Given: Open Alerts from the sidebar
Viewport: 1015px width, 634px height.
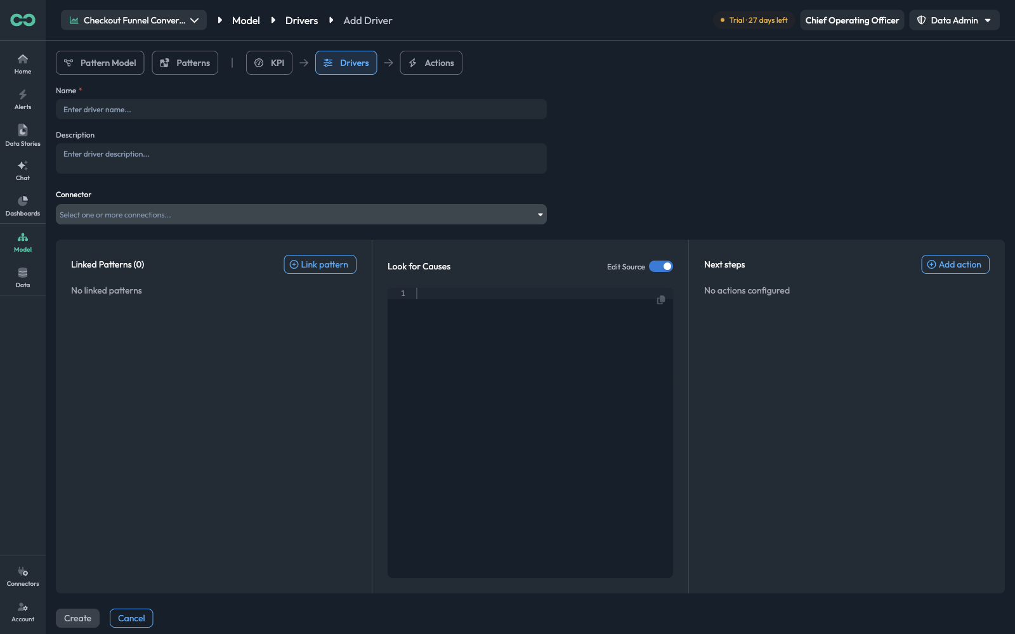Looking at the screenshot, I should [x=23, y=100].
